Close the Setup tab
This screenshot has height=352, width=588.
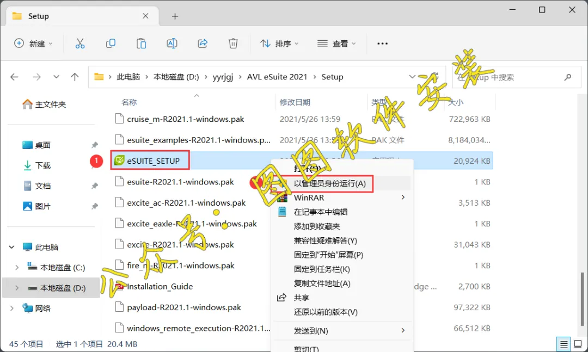pos(145,16)
